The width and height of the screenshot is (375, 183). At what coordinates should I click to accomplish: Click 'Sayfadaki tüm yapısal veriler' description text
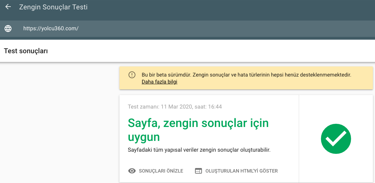[199, 151]
